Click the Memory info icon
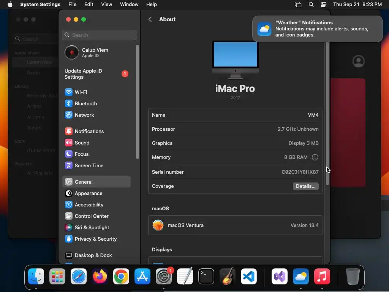This screenshot has width=389, height=292. click(315, 157)
